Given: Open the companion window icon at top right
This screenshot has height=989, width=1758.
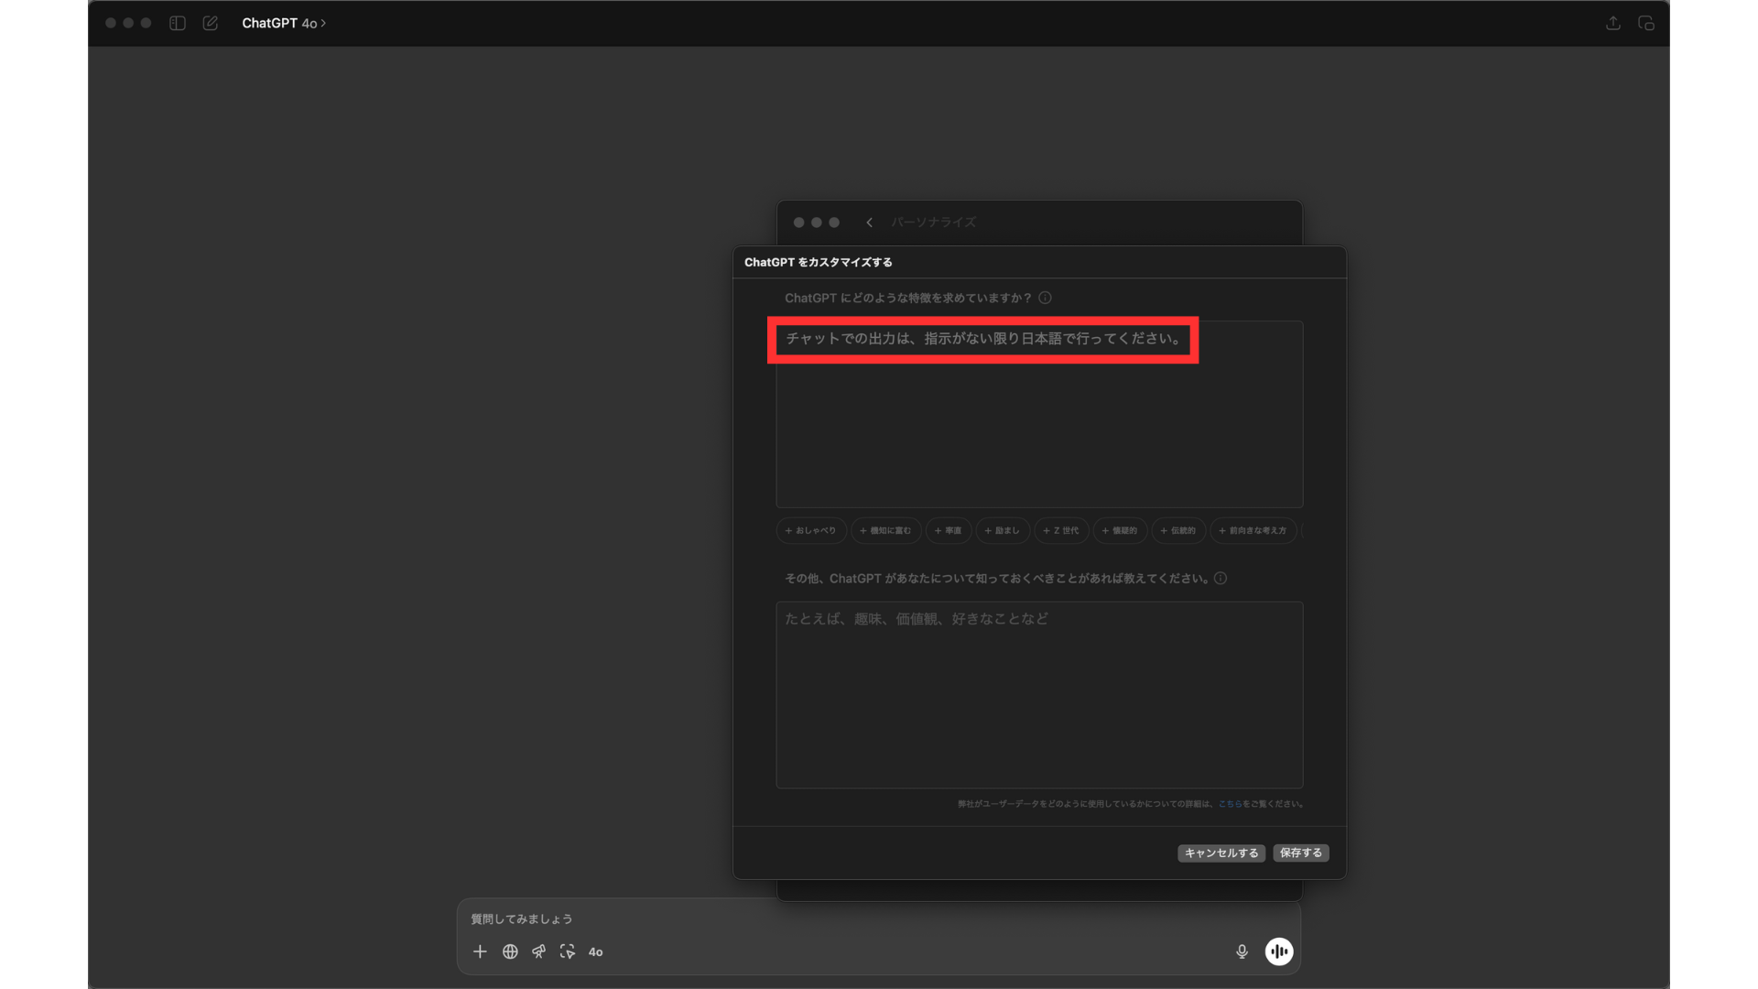Looking at the screenshot, I should coord(1645,23).
